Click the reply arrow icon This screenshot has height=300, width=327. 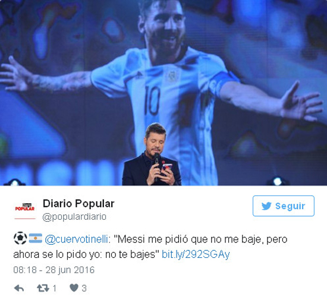tap(19, 288)
